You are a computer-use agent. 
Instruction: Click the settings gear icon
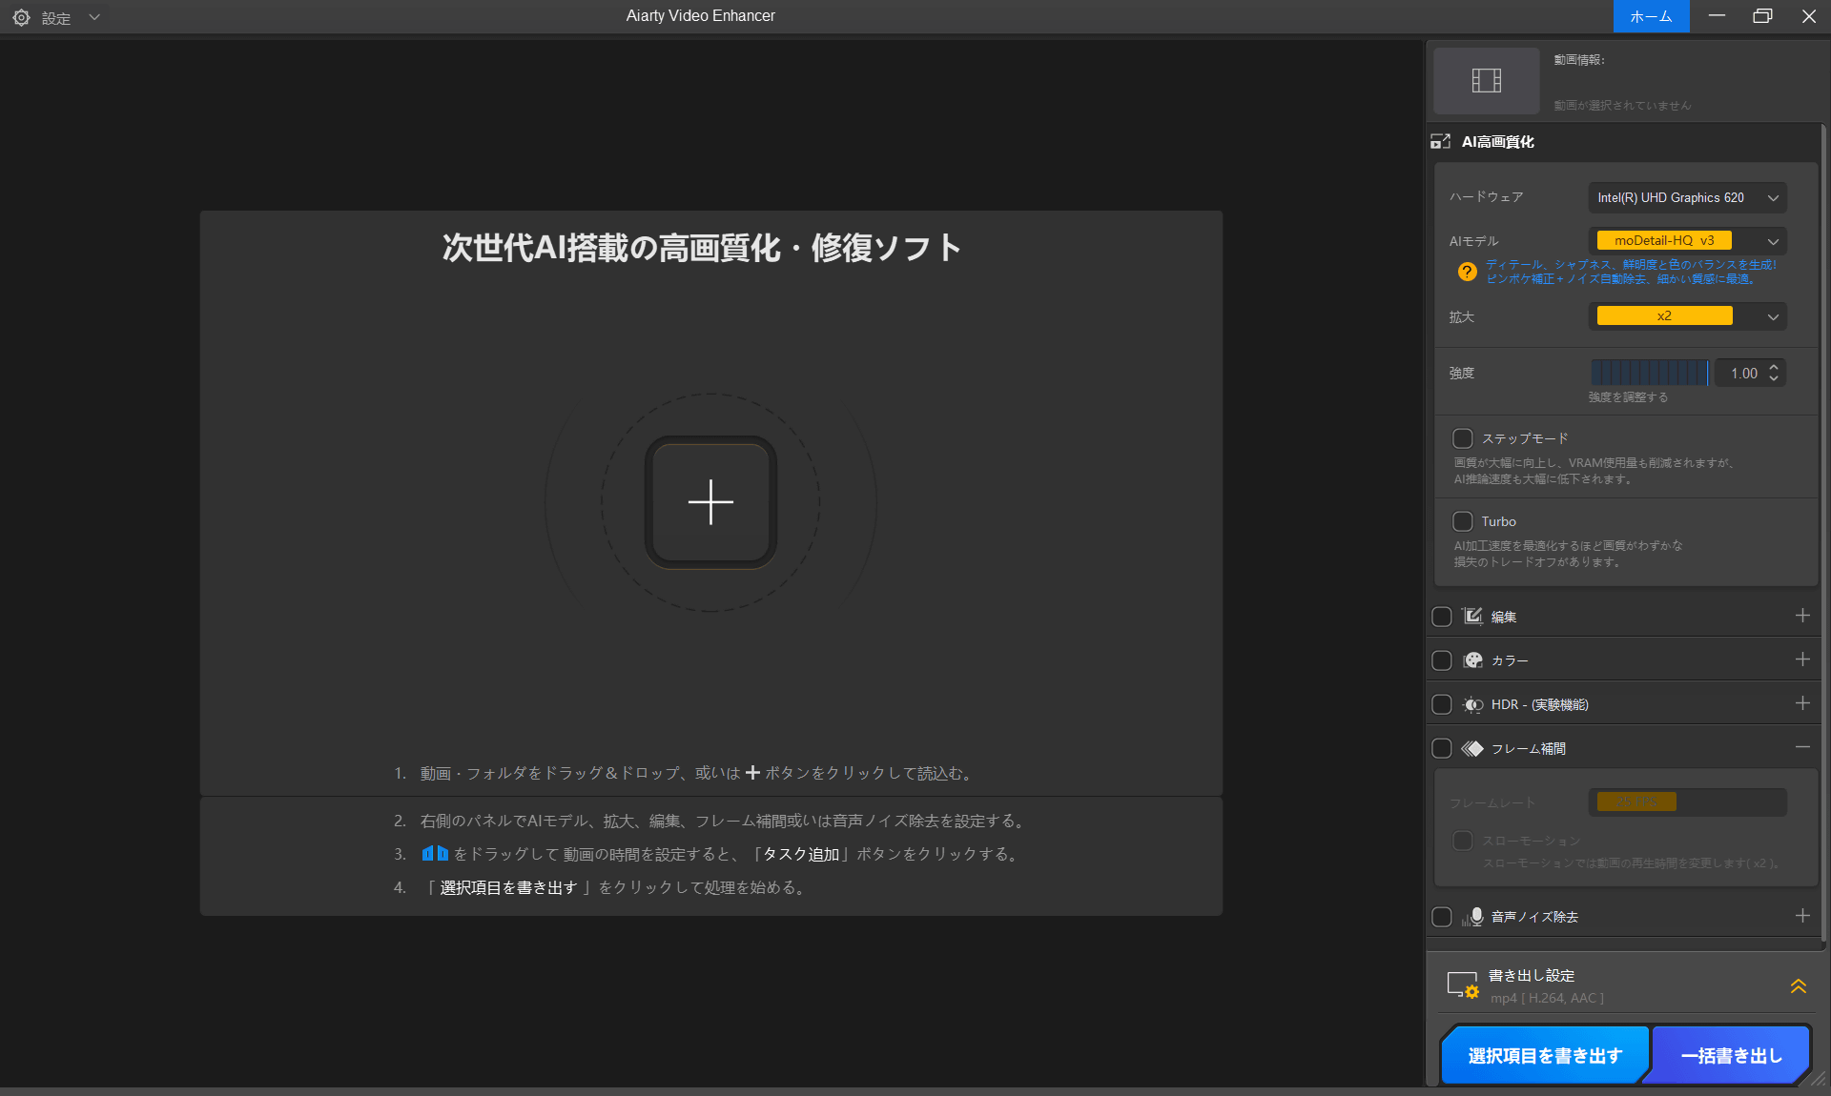click(21, 17)
